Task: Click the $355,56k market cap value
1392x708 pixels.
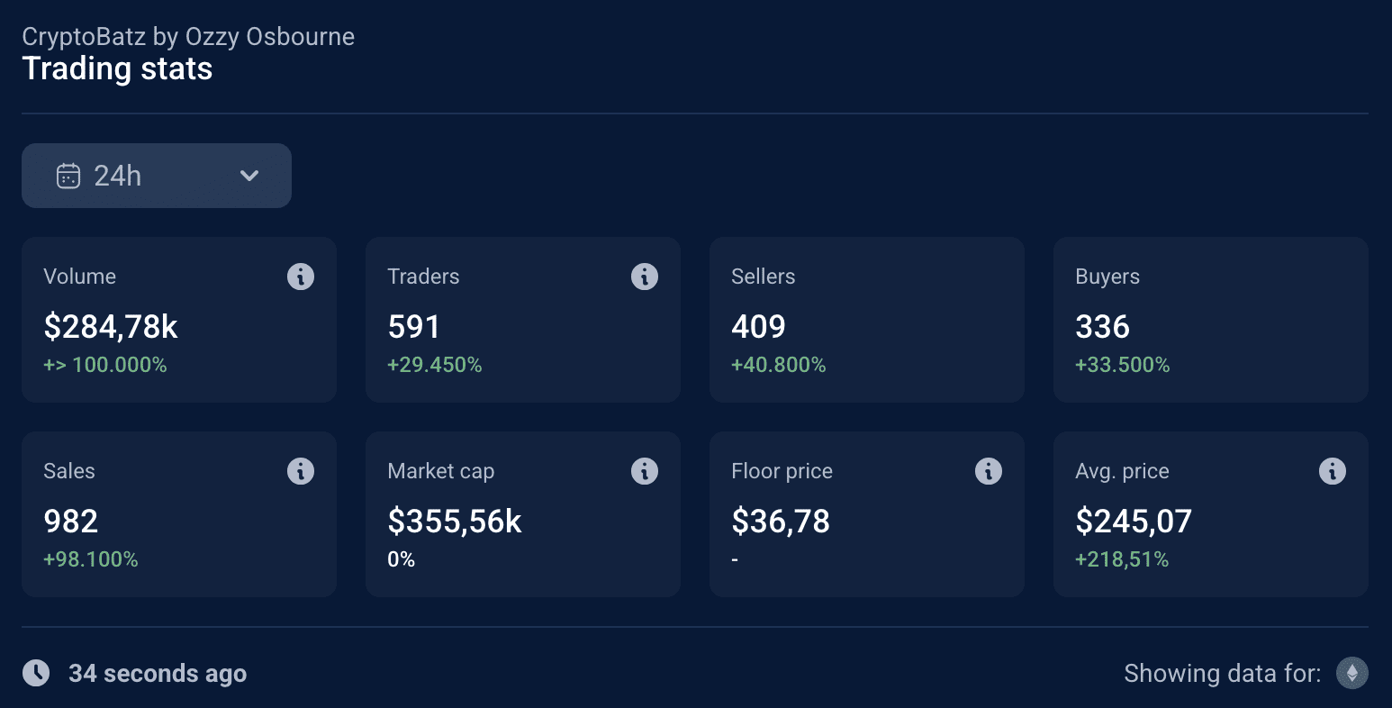Action: [x=455, y=521]
